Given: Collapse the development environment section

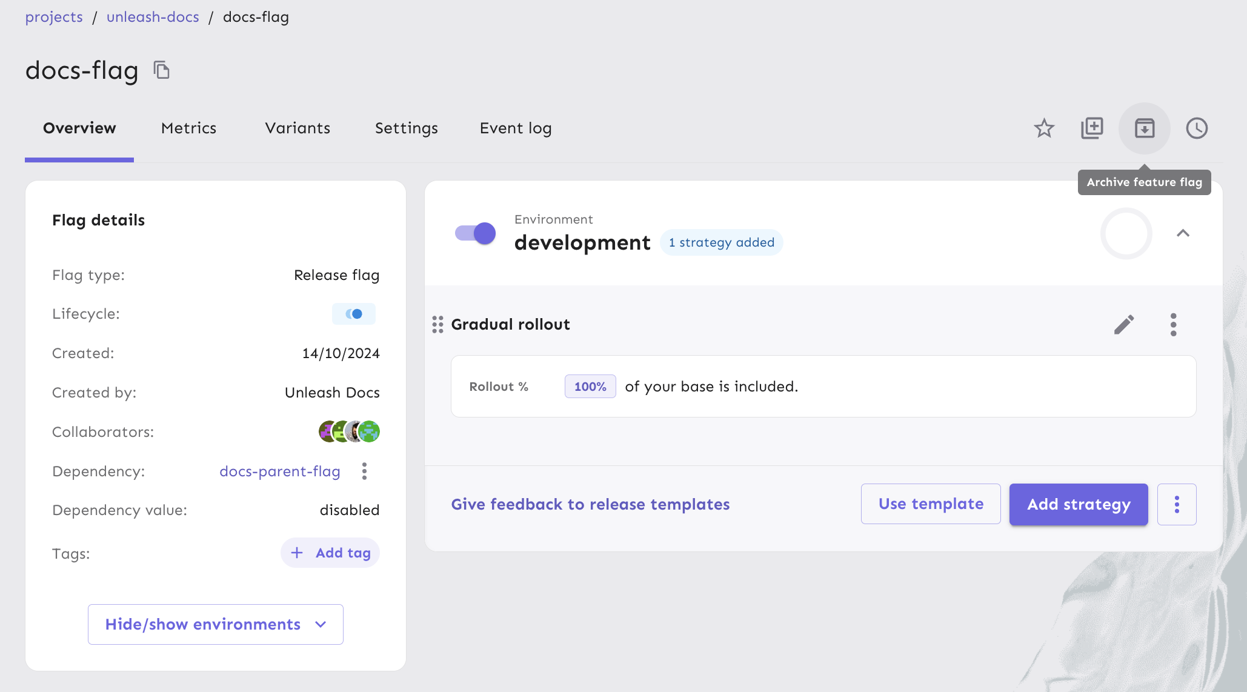Looking at the screenshot, I should tap(1183, 233).
